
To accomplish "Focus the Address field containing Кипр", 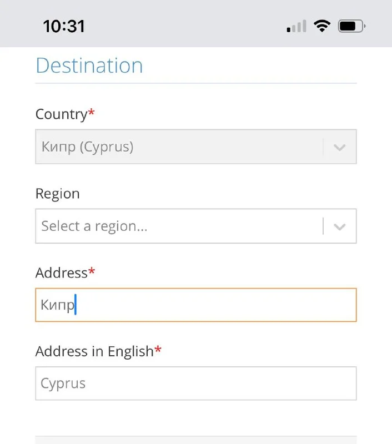I will pyautogui.click(x=195, y=305).
